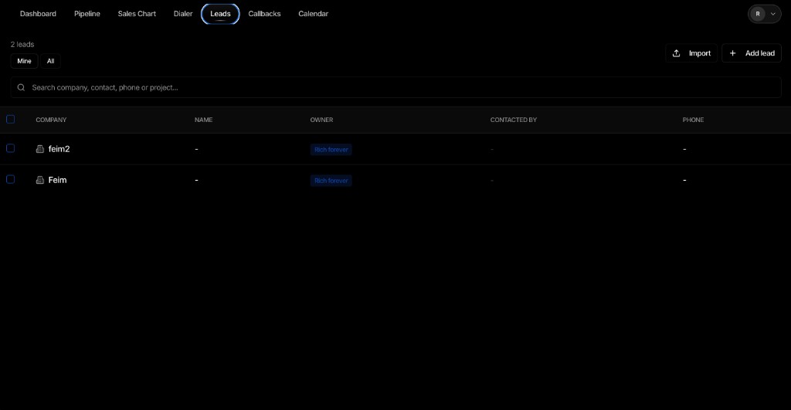Viewport: 791px width, 410px height.
Task: Click the building icon beside Feim
Action: (x=40, y=180)
